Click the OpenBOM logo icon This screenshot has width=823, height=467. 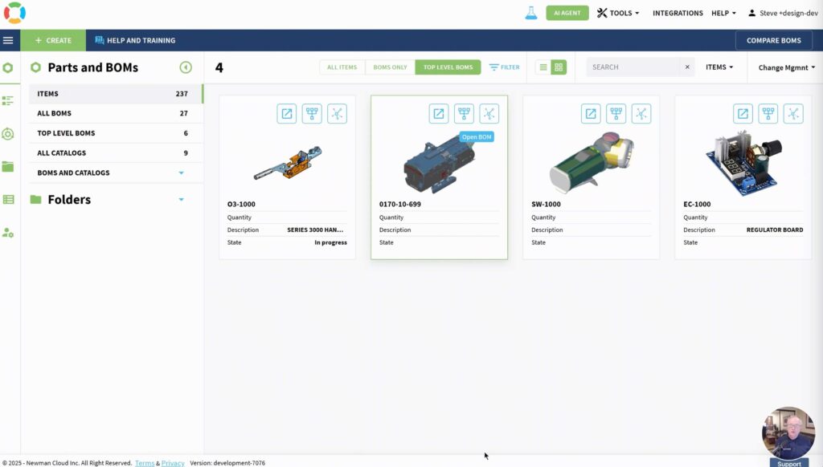click(x=14, y=13)
